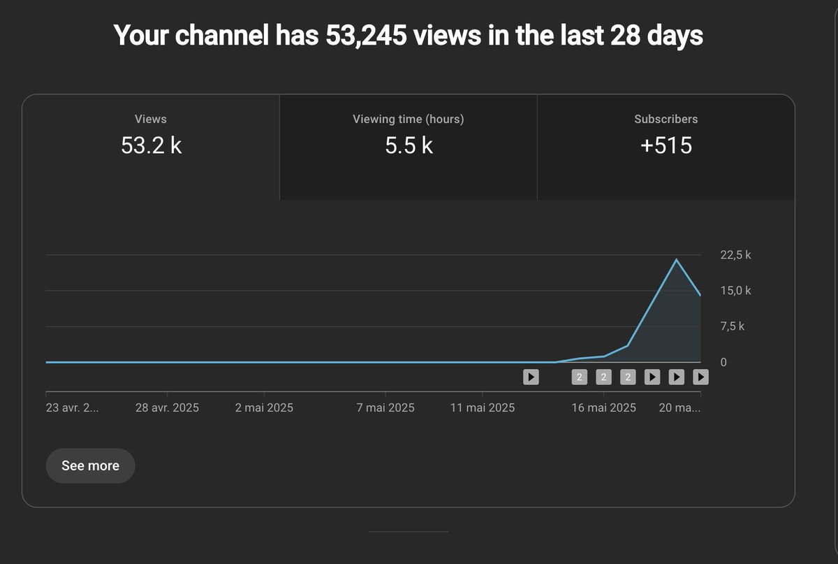The image size is (838, 564).
Task: Open the second-to-last video marker icon
Action: click(x=676, y=377)
